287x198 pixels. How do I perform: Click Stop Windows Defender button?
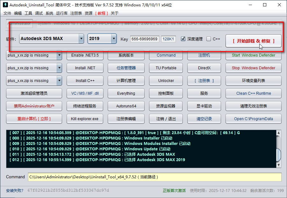(x=253, y=68)
